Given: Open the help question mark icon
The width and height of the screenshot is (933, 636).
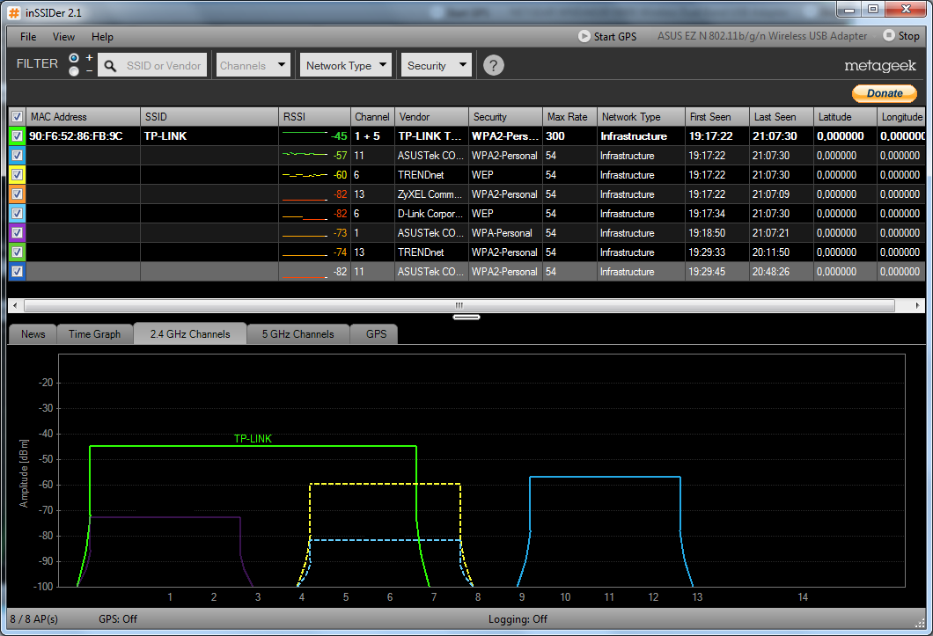Looking at the screenshot, I should tap(494, 65).
